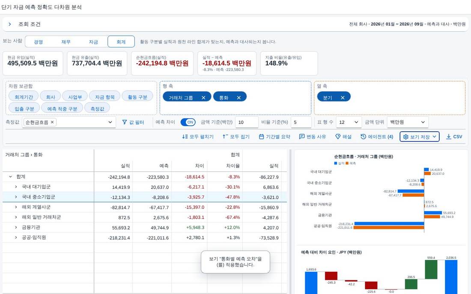Remove 분기 chip from column axis
The width and height of the screenshot is (471, 294).
tap(343, 98)
